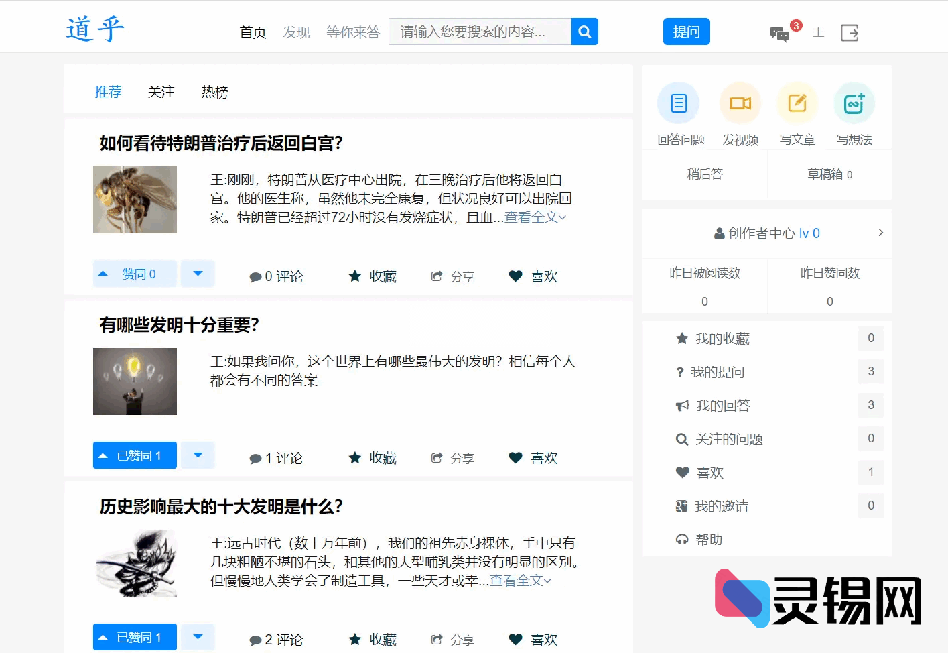Select the 写文章 (write article) icon

(797, 103)
